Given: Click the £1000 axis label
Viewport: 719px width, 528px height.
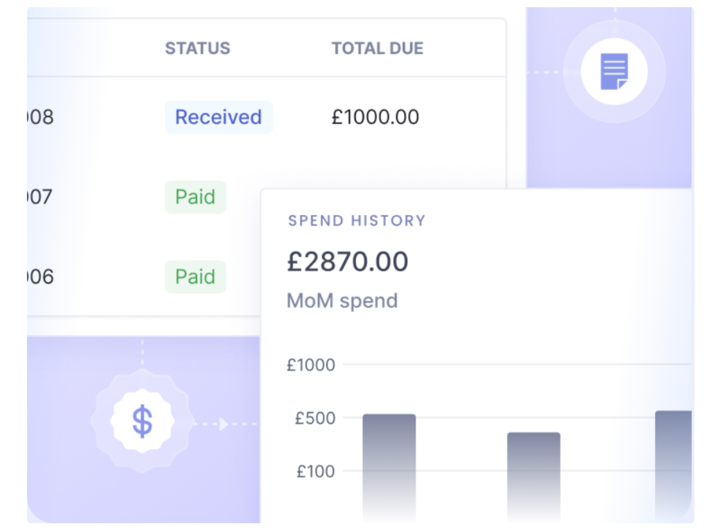Looking at the screenshot, I should (x=311, y=365).
